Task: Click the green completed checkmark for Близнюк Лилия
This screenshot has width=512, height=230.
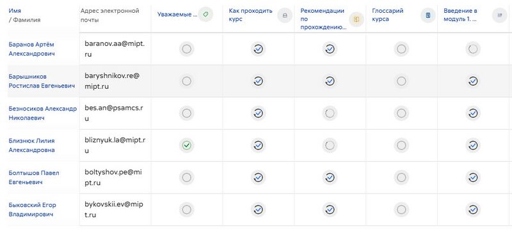Action: tap(187, 145)
